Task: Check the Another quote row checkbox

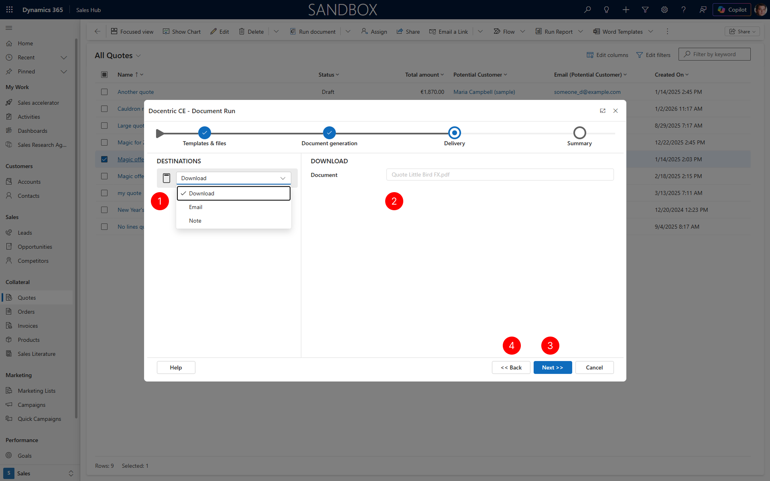Action: (104, 92)
